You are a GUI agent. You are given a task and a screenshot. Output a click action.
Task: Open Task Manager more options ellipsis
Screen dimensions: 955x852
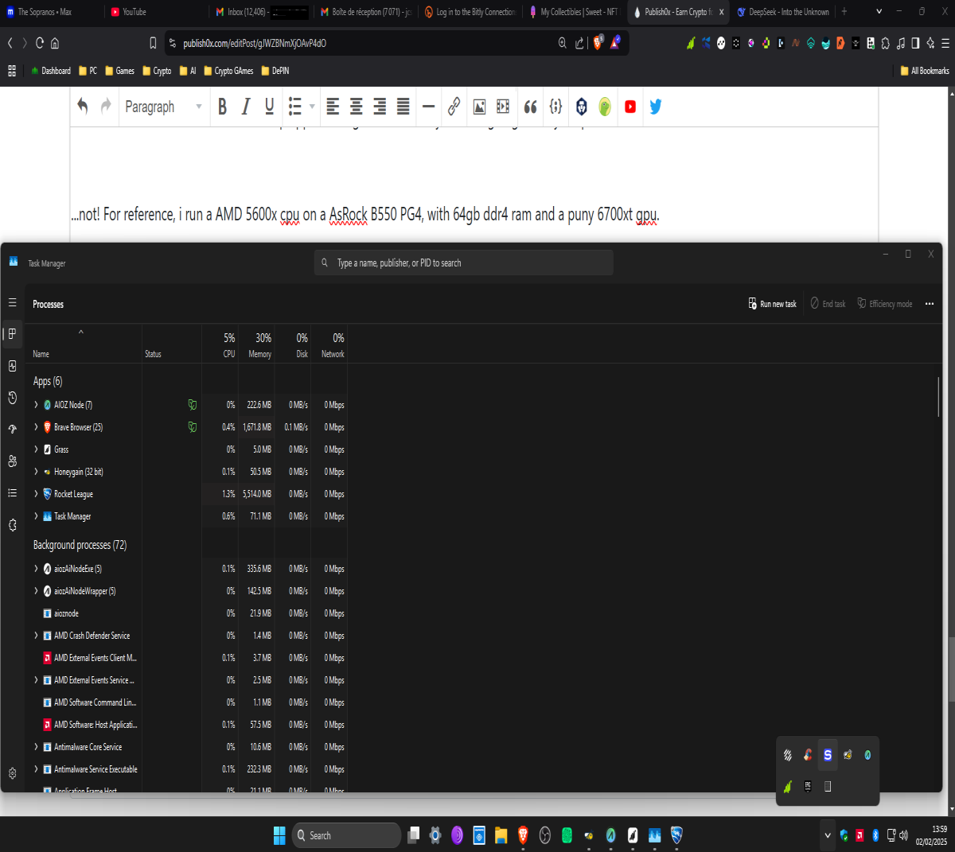pyautogui.click(x=930, y=304)
